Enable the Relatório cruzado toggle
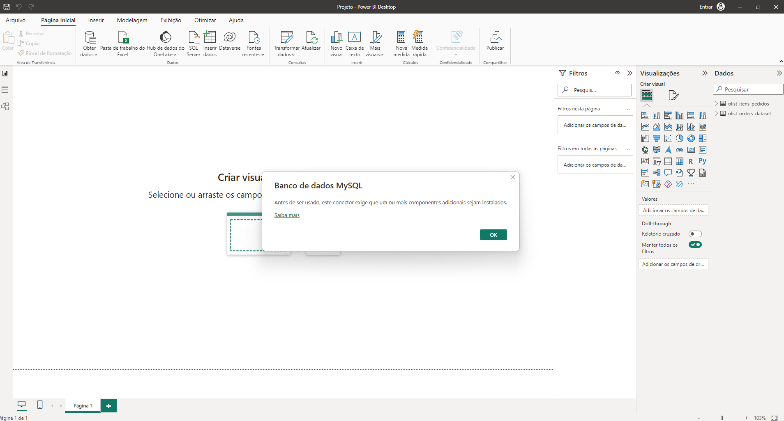 [x=695, y=234]
